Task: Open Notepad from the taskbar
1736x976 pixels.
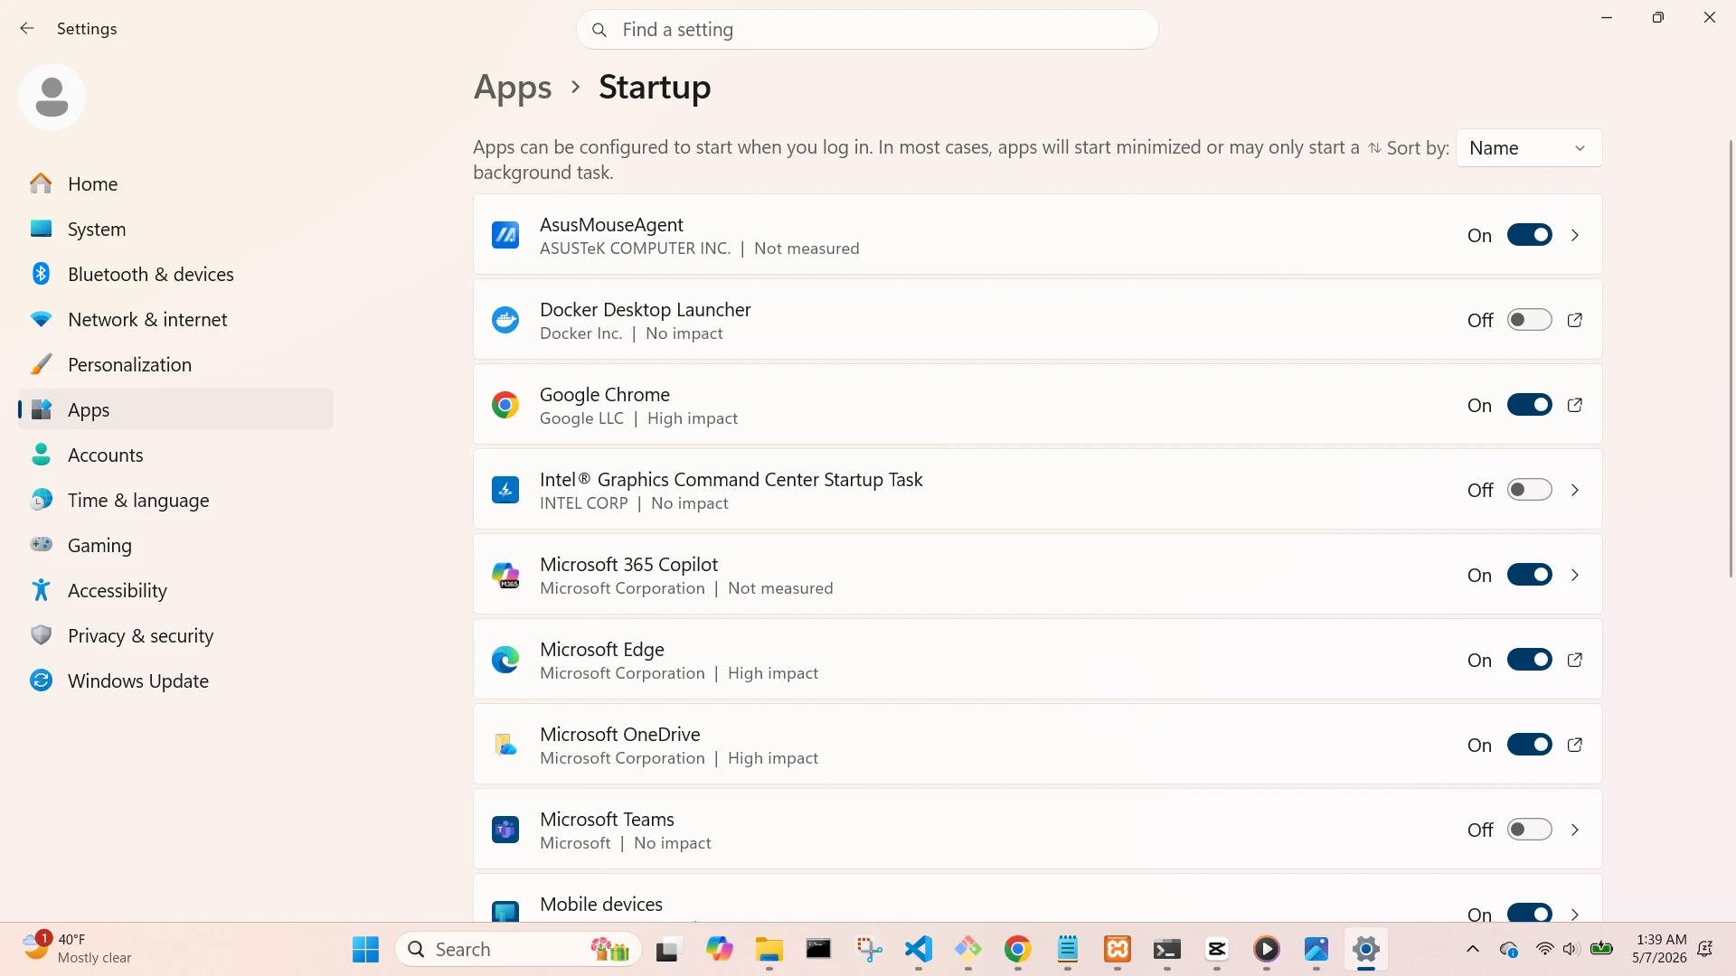Action: pos(1068,949)
